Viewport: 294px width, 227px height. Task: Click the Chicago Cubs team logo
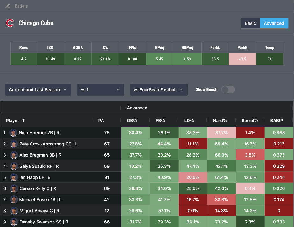point(10,23)
